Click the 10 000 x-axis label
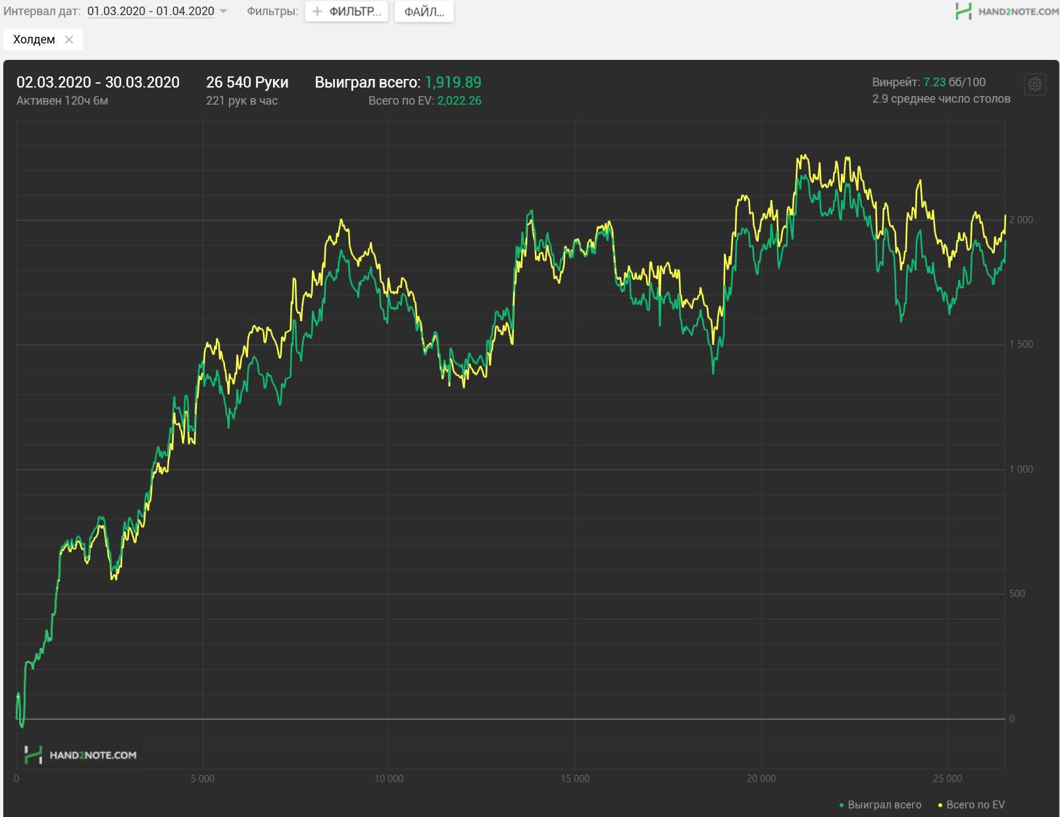The image size is (1060, 817). pyautogui.click(x=389, y=779)
